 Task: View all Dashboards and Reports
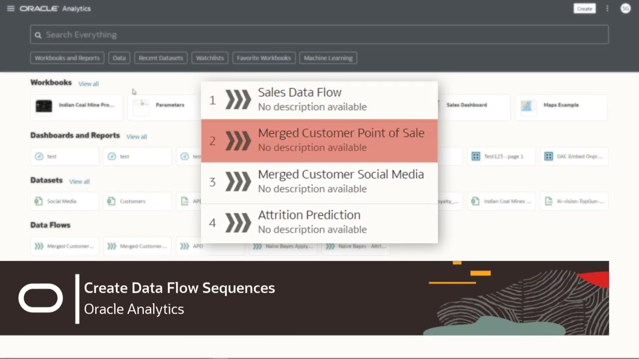coord(136,137)
